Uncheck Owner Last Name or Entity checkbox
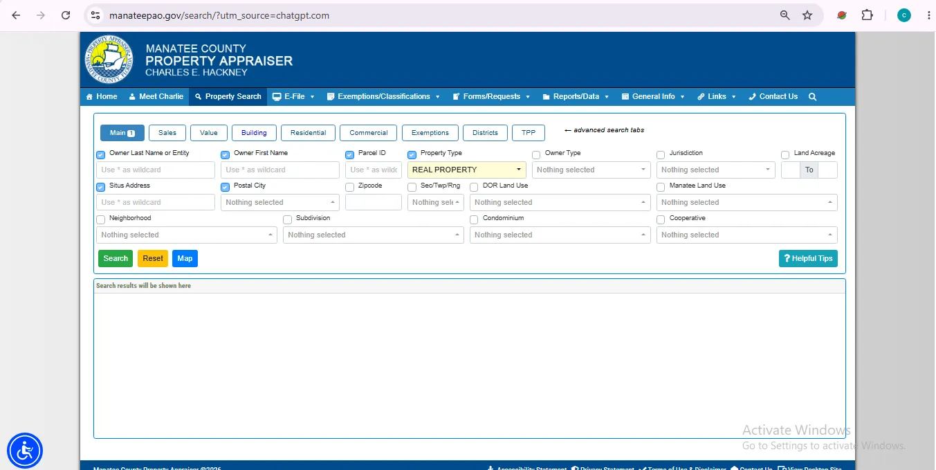936x470 pixels. pos(101,155)
